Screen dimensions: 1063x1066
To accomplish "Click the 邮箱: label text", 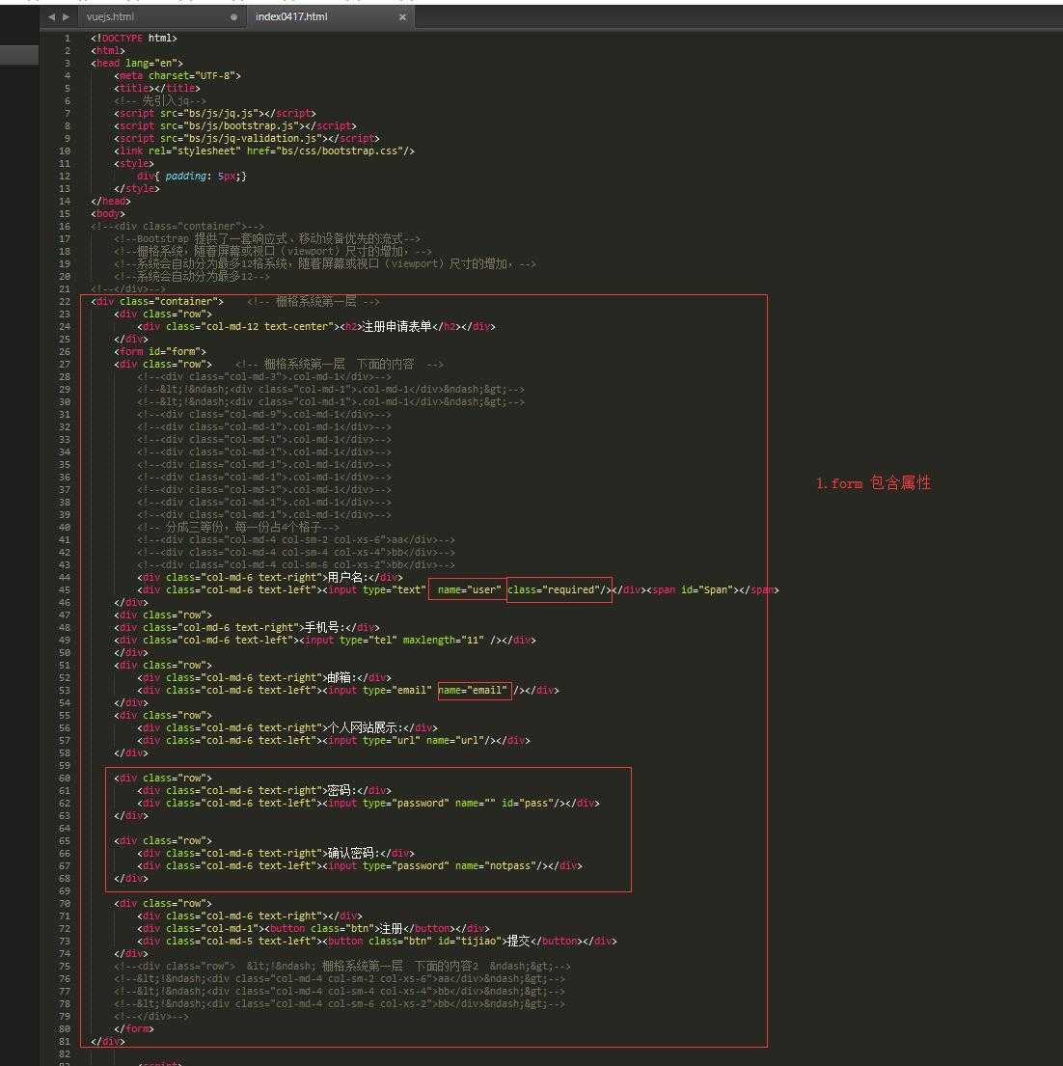I will tap(341, 678).
